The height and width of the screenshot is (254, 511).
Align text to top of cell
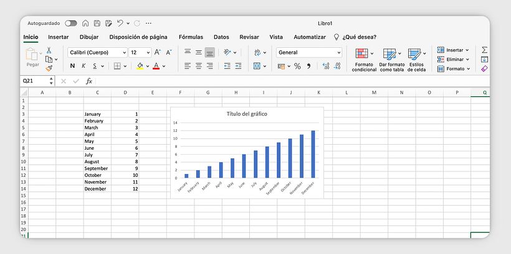(x=188, y=52)
